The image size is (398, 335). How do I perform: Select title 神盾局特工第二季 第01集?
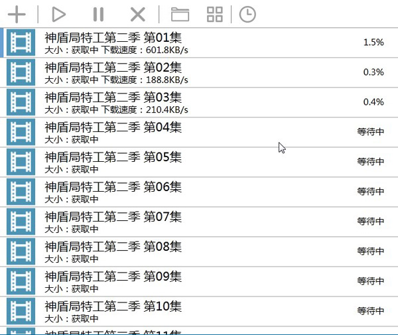point(113,38)
